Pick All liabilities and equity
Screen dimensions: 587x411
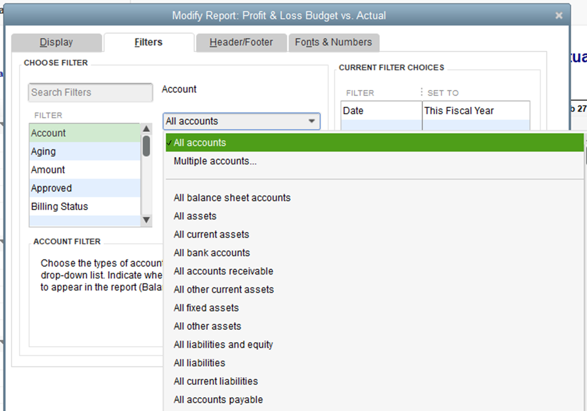click(223, 345)
